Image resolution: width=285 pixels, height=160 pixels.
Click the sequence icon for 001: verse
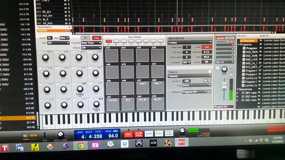click(243, 93)
